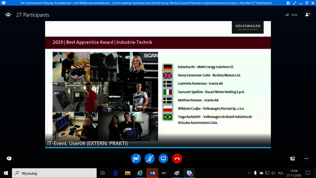This screenshot has width=316, height=178.
Task: Open the conversation chat bubble button
Action: pos(9,159)
